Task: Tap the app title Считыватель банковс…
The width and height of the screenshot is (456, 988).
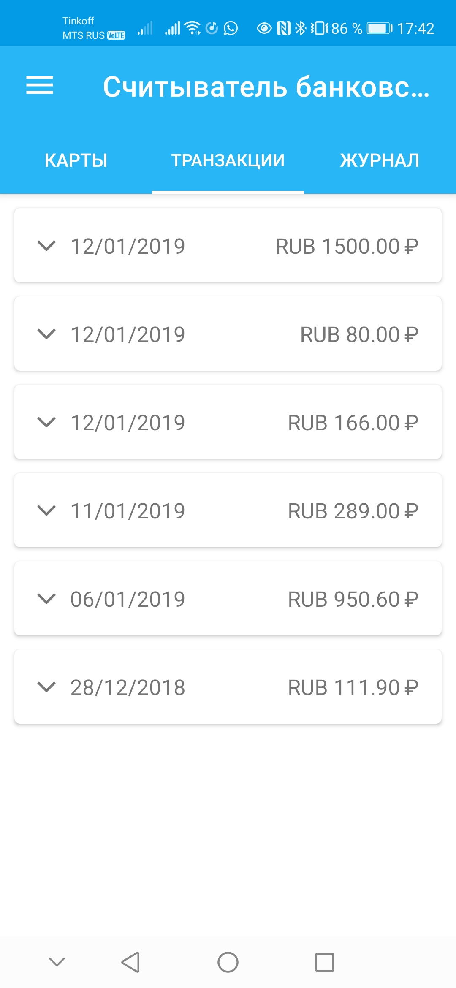Action: click(266, 87)
